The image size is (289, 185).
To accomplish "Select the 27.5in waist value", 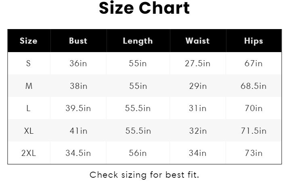I will click(x=197, y=63).
